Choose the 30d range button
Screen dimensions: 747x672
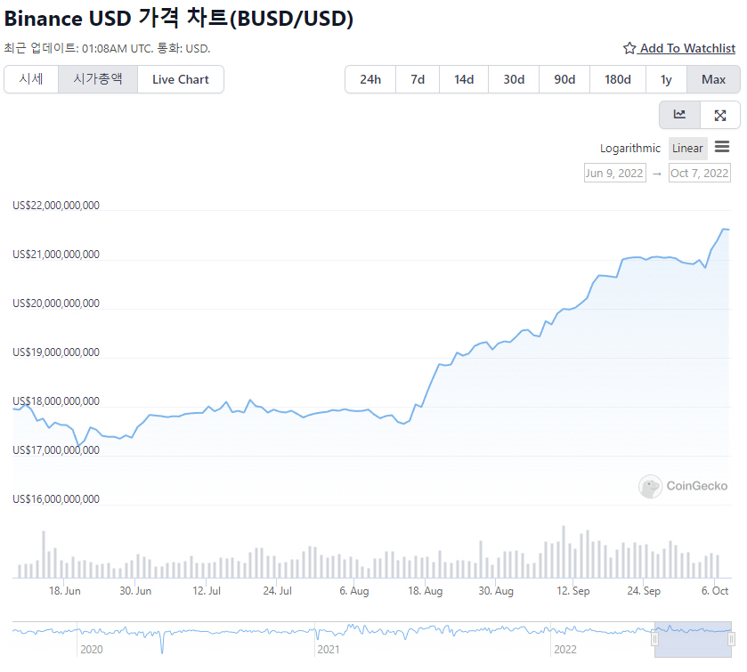[514, 79]
